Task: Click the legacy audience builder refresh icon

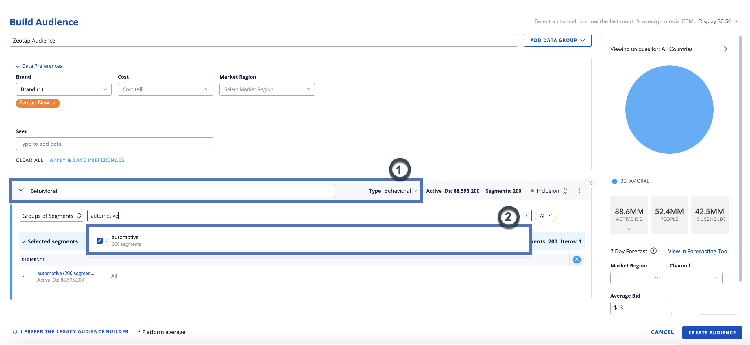Action: pos(15,332)
